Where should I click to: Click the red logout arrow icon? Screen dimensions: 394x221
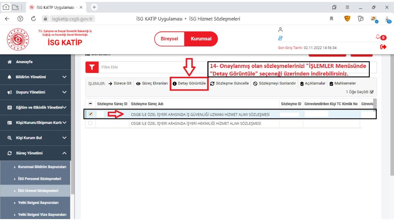(x=382, y=47)
